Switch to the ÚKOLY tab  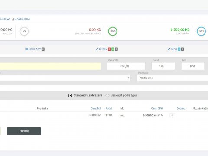(x=103, y=49)
